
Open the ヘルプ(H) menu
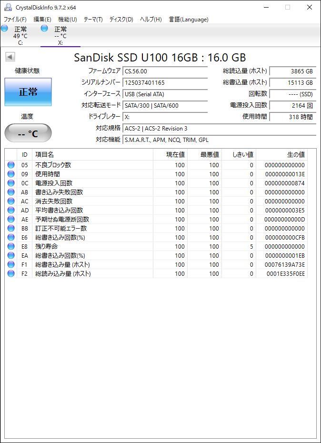point(151,19)
